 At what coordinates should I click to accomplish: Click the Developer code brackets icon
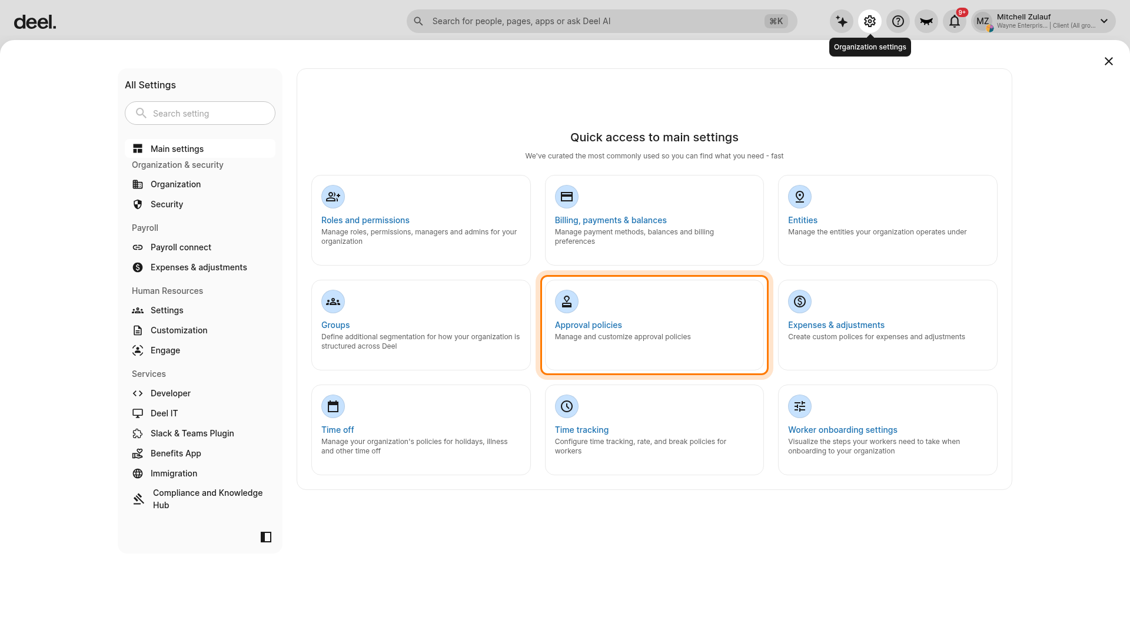point(138,393)
